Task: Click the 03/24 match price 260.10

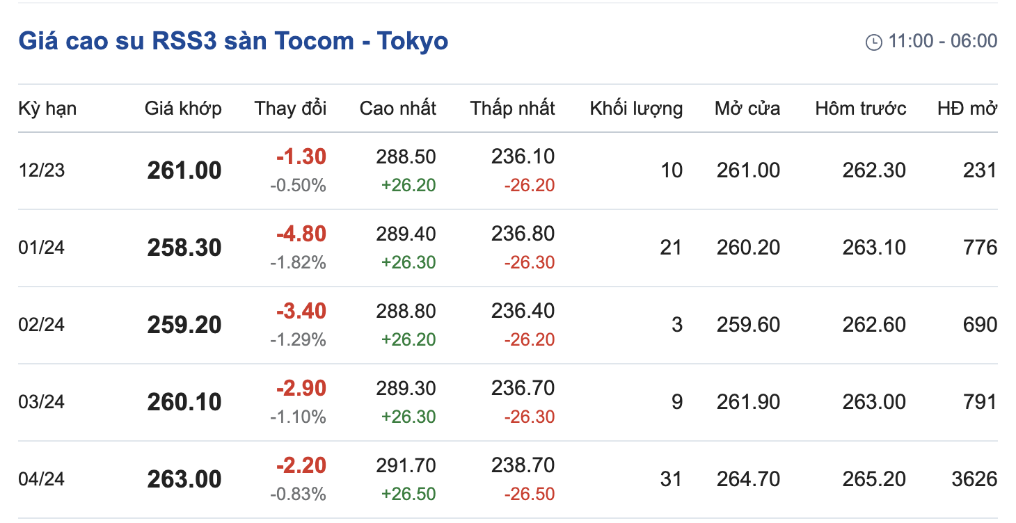Action: pos(184,402)
